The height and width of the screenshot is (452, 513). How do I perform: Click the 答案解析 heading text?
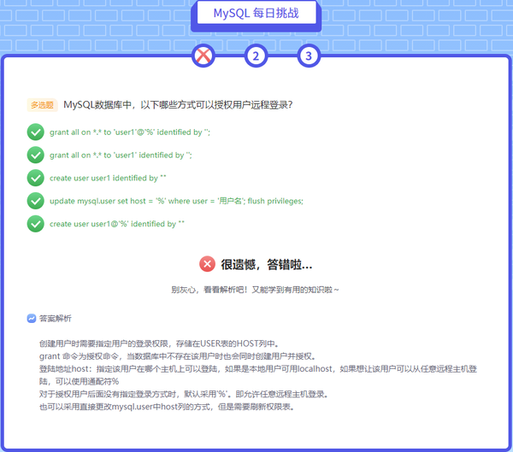[56, 318]
